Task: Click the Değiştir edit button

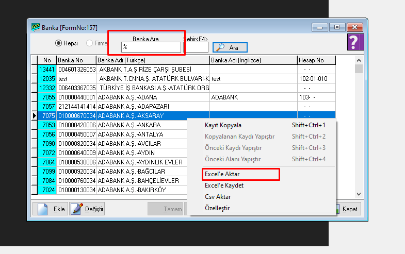Action: click(x=87, y=209)
